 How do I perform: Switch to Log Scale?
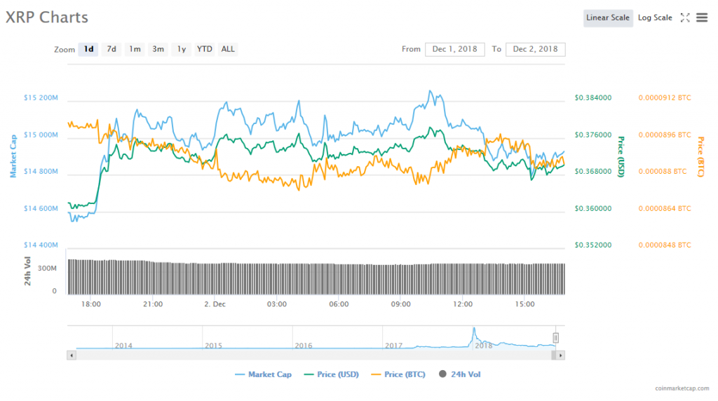654,18
